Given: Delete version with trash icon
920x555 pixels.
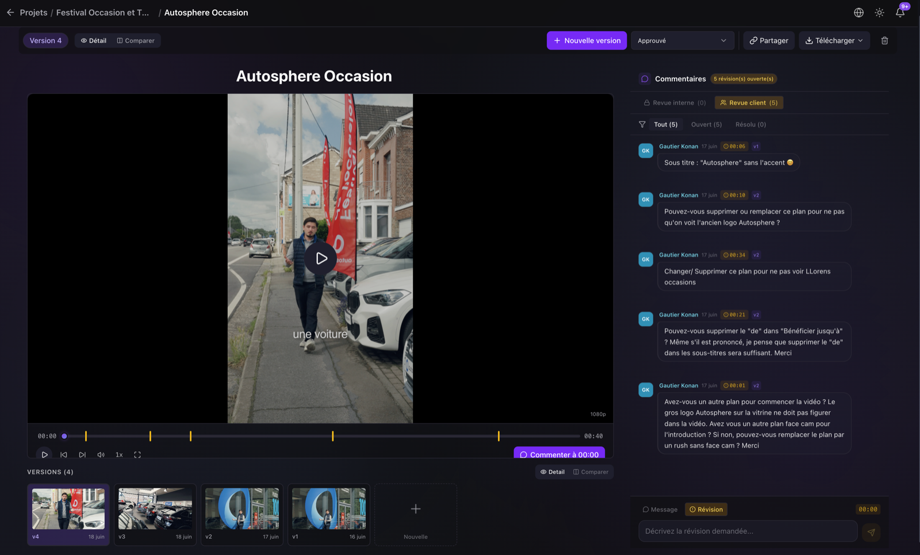Looking at the screenshot, I should click(x=884, y=40).
